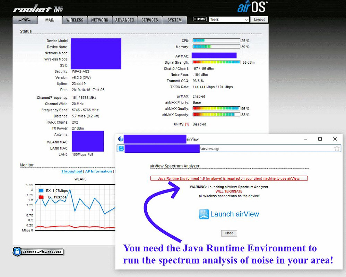Click the airOS logo

tap(253, 7)
